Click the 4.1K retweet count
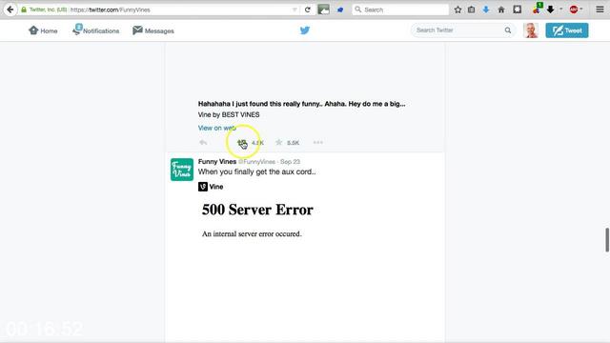The width and height of the screenshot is (610, 343). [257, 143]
